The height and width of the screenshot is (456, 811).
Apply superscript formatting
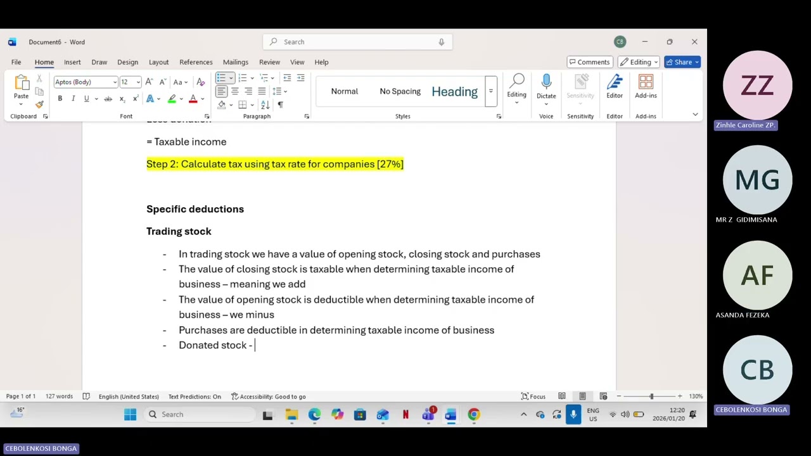coord(136,99)
